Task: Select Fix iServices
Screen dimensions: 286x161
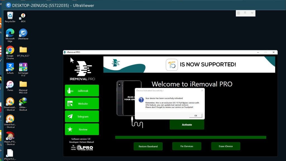Action: (x=186, y=146)
